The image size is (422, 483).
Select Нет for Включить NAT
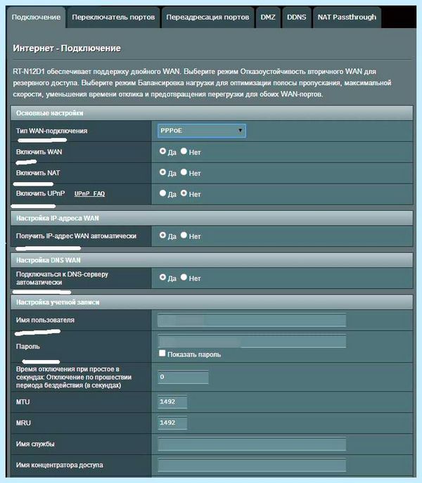click(184, 172)
